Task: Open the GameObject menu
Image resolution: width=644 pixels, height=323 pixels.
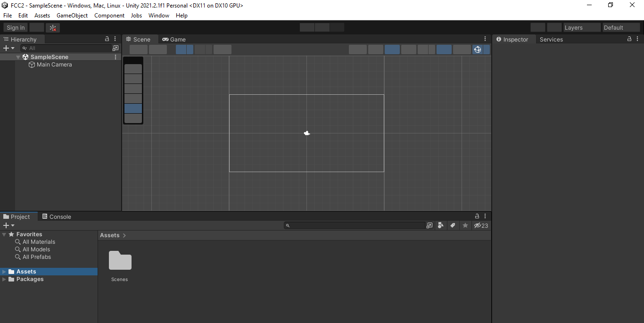Action: tap(72, 16)
